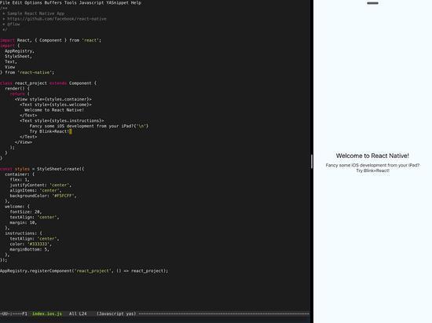Open the Options menu

click(33, 3)
